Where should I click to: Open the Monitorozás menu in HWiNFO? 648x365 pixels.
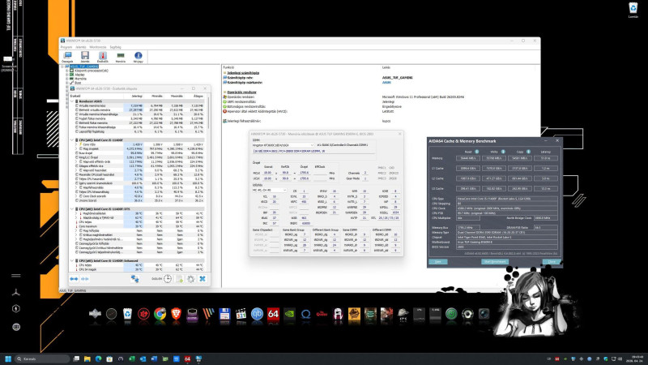[98, 47]
